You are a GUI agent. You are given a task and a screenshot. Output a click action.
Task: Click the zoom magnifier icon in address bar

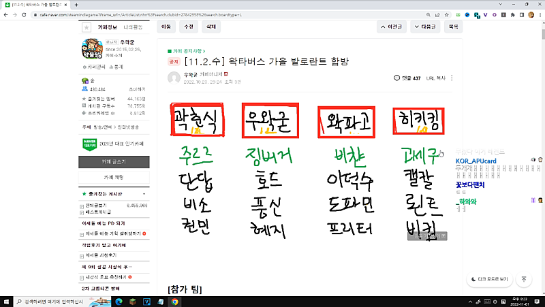pos(429,15)
